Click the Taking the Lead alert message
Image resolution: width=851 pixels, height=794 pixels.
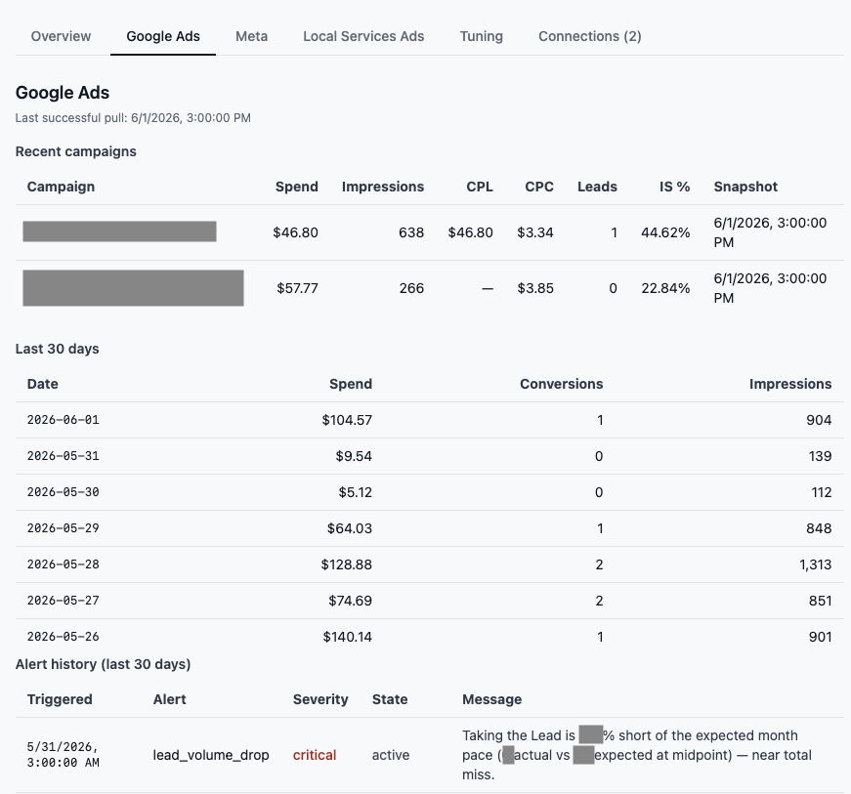click(637, 755)
